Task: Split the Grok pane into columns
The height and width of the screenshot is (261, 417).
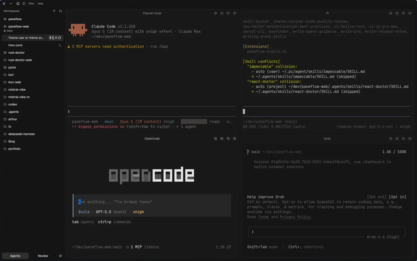Action: point(391,139)
